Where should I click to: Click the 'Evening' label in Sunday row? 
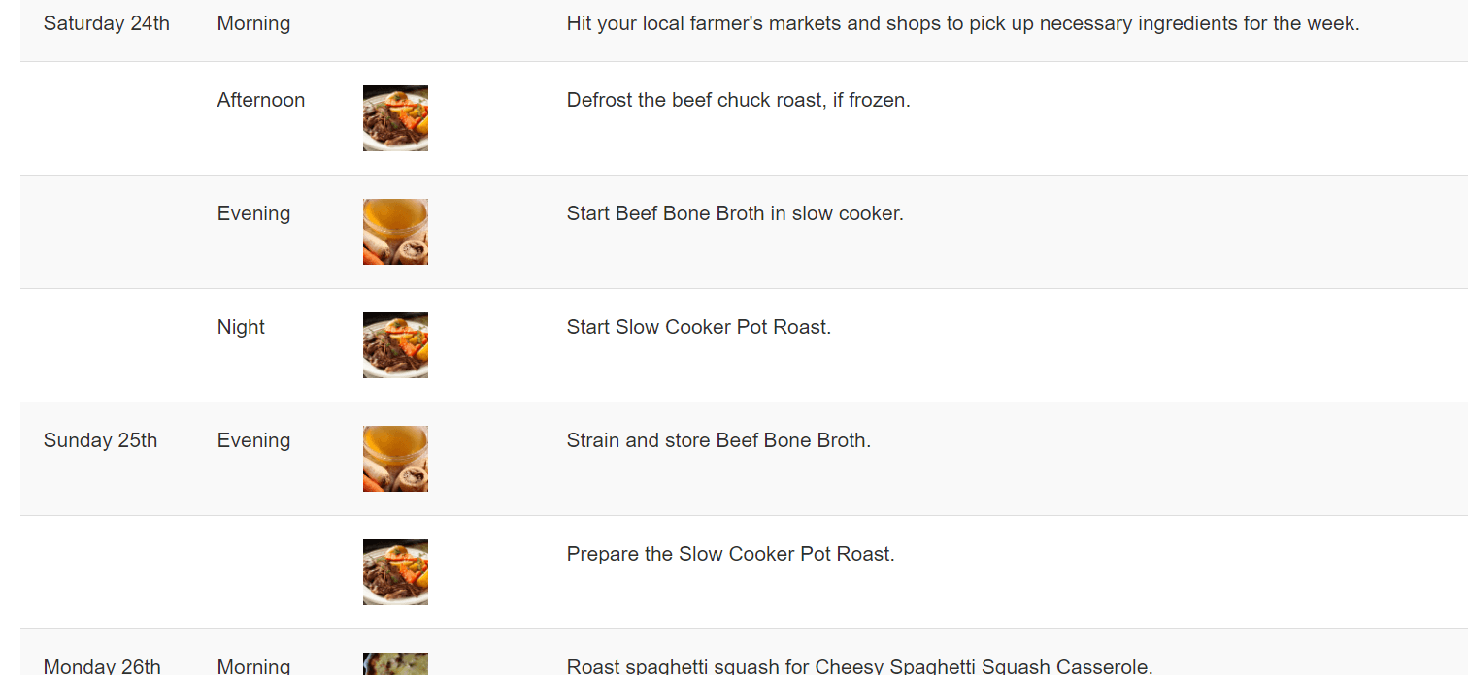click(x=253, y=440)
